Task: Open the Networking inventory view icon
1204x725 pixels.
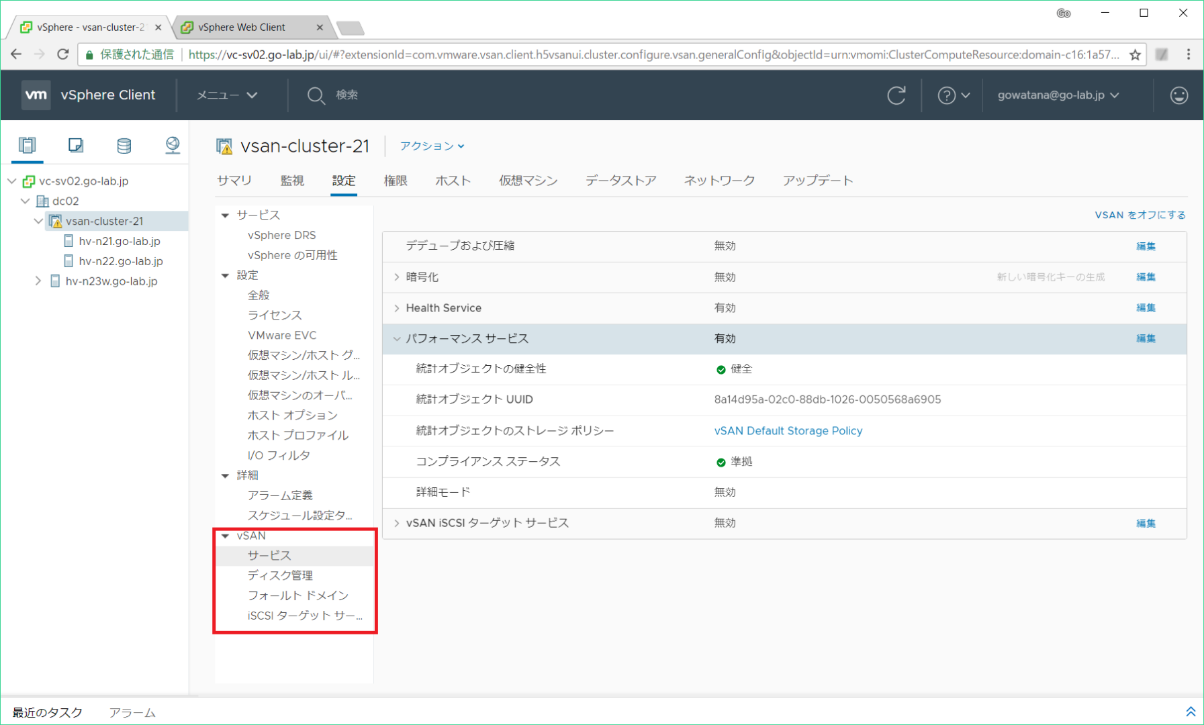Action: click(x=172, y=145)
